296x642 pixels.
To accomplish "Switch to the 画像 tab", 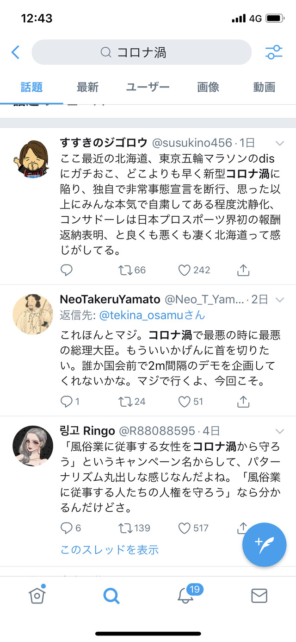I will [x=208, y=87].
